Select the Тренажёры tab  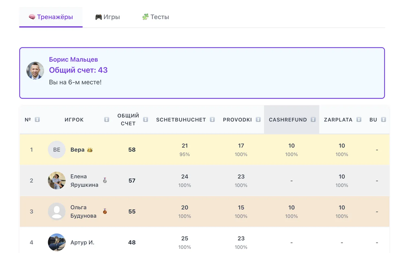(51, 17)
